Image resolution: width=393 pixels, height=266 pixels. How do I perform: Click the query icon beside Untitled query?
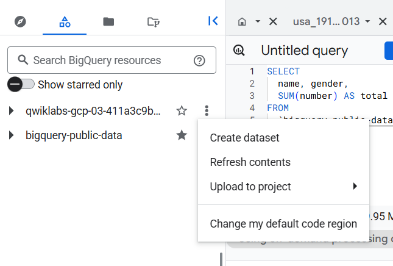tap(239, 50)
